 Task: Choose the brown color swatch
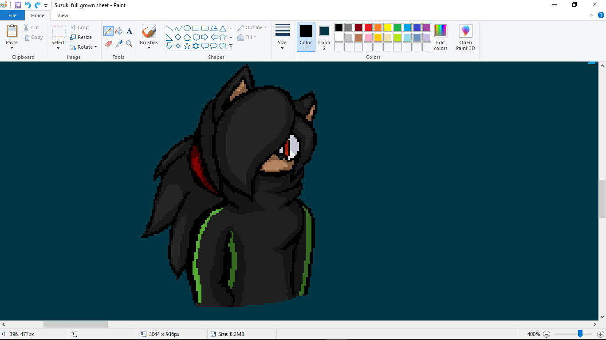pyautogui.click(x=358, y=37)
